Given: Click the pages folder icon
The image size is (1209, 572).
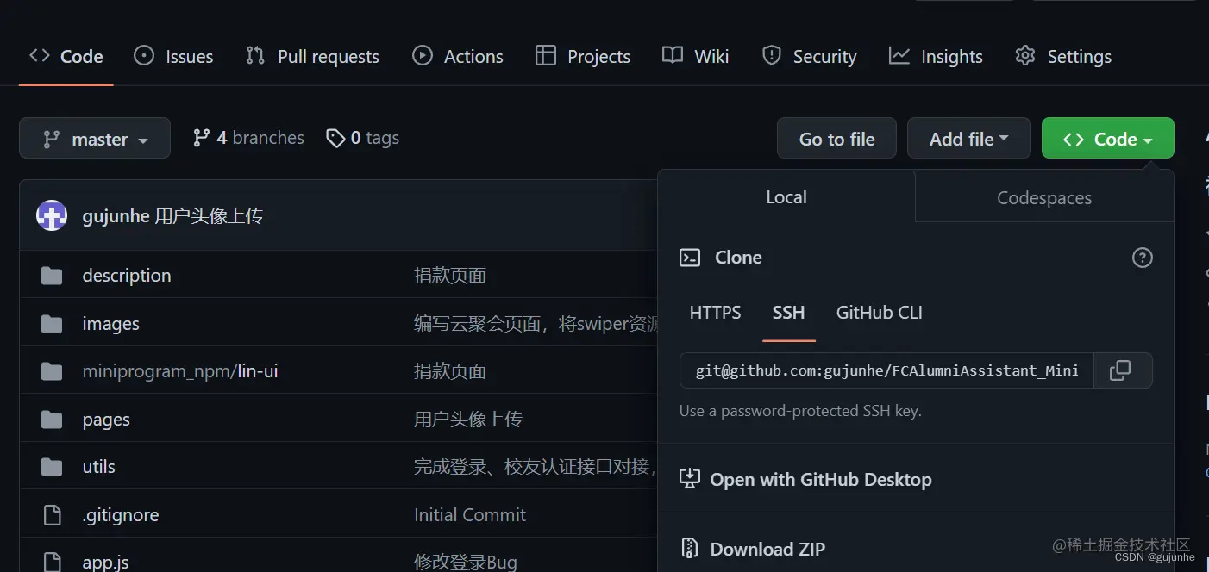Looking at the screenshot, I should click(x=52, y=420).
